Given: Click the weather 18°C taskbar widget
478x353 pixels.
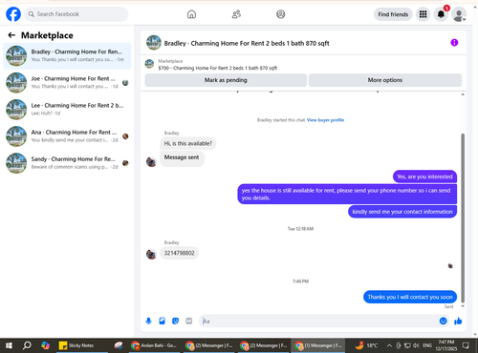Looking at the screenshot, I should tap(366, 345).
